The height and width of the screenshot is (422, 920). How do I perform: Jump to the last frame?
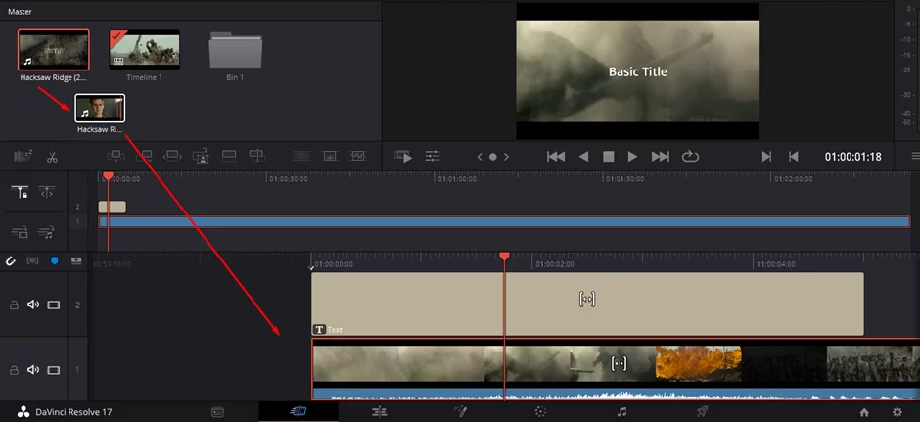[660, 156]
